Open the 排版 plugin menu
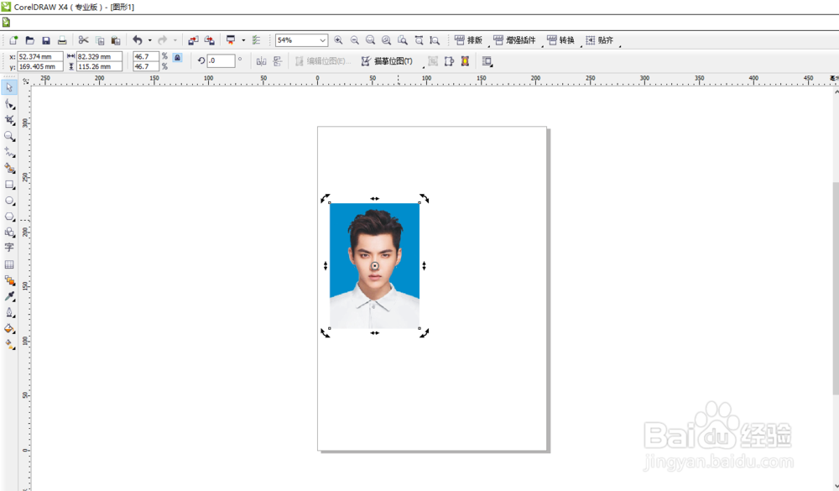Viewport: 839px width, 491px height. 468,40
